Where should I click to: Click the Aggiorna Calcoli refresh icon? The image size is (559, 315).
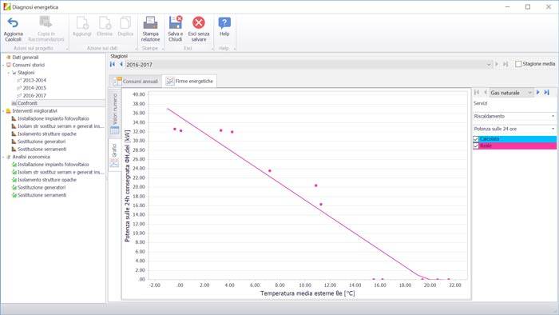click(13, 23)
